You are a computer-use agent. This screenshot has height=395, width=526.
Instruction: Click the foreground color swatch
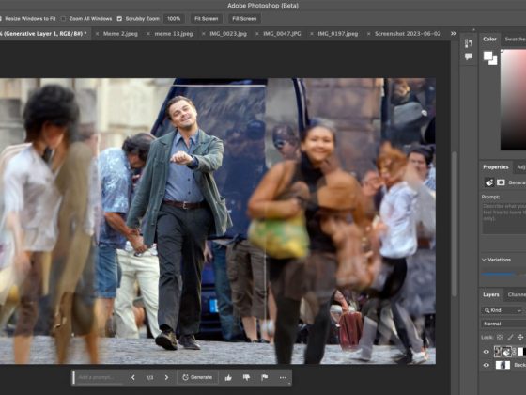[487, 55]
